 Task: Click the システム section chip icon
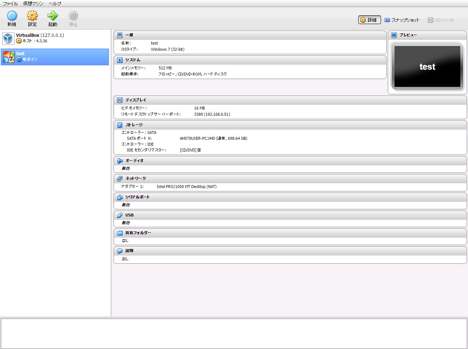pyautogui.click(x=120, y=60)
